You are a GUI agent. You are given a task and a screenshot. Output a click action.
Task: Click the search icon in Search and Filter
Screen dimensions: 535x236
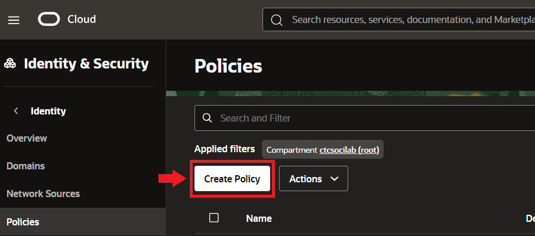point(207,118)
